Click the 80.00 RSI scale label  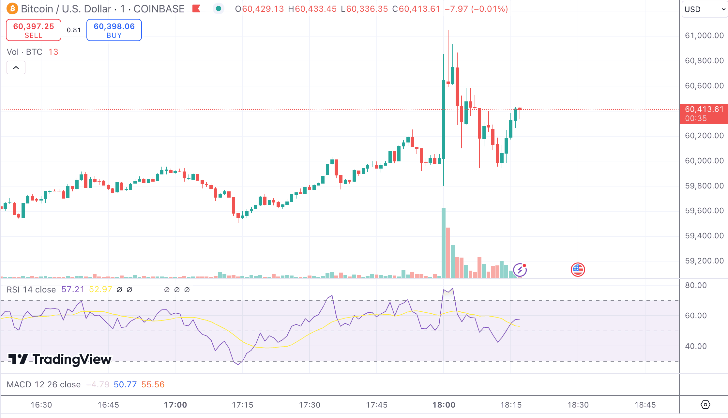[696, 285]
